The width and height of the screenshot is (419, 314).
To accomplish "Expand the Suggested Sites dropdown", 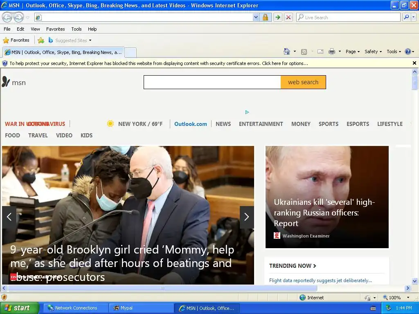I will tap(90, 40).
